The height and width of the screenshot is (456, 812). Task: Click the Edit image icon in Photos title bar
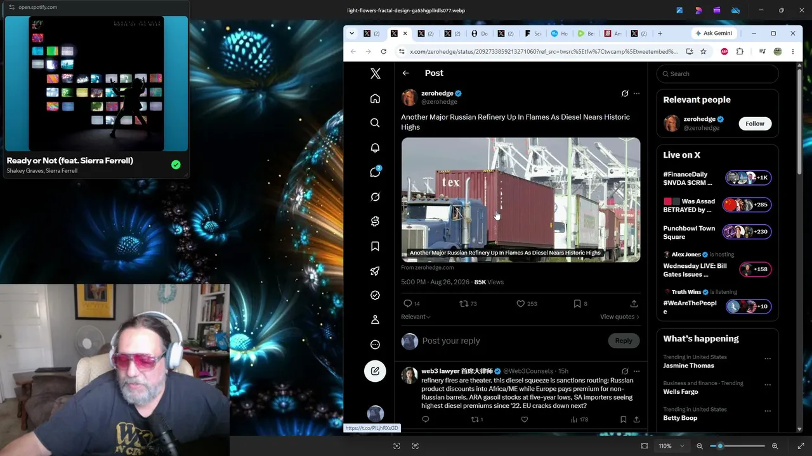(x=679, y=10)
